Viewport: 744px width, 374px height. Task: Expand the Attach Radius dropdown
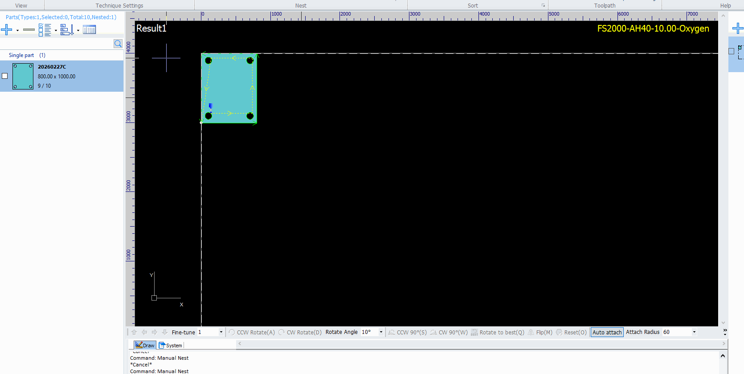pyautogui.click(x=694, y=332)
